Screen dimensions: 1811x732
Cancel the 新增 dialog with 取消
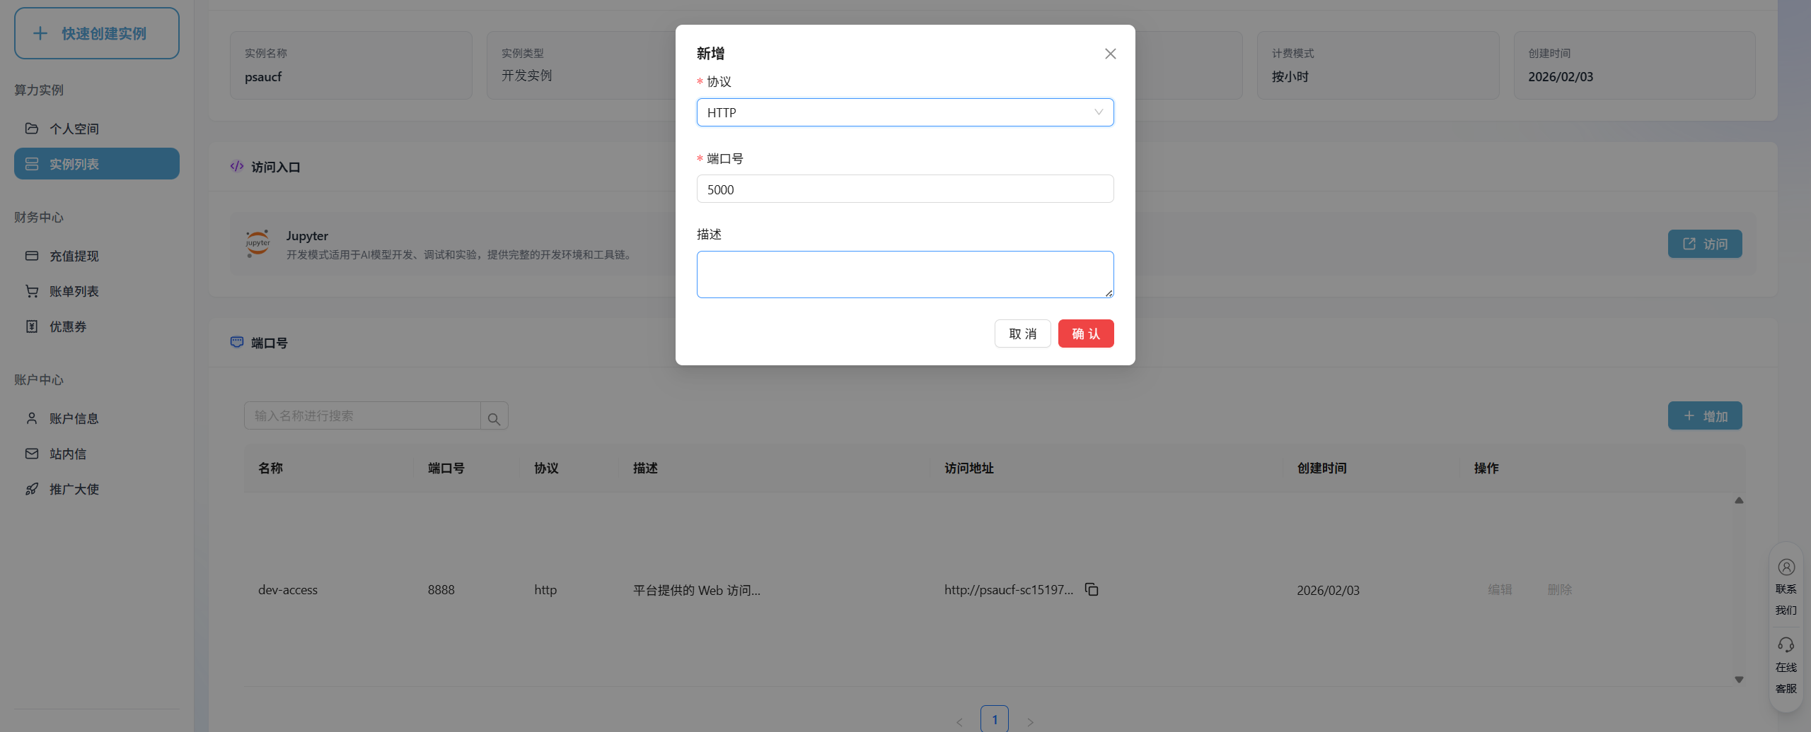pyautogui.click(x=1022, y=333)
